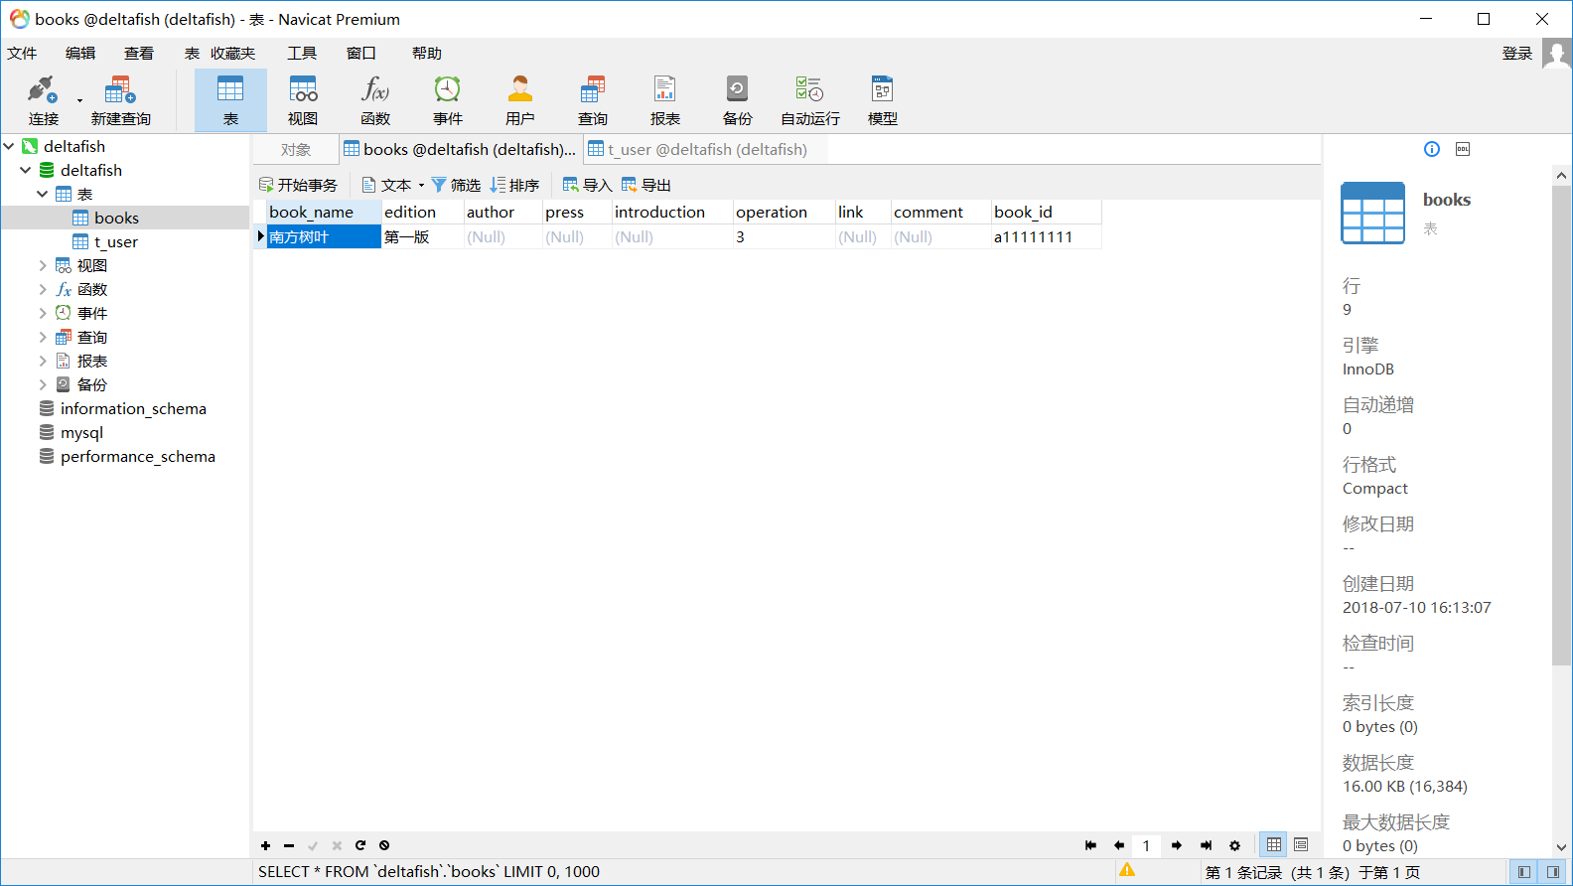Open the 报表 (Report) toolbar icon
The width and height of the screenshot is (1573, 886).
point(665,100)
